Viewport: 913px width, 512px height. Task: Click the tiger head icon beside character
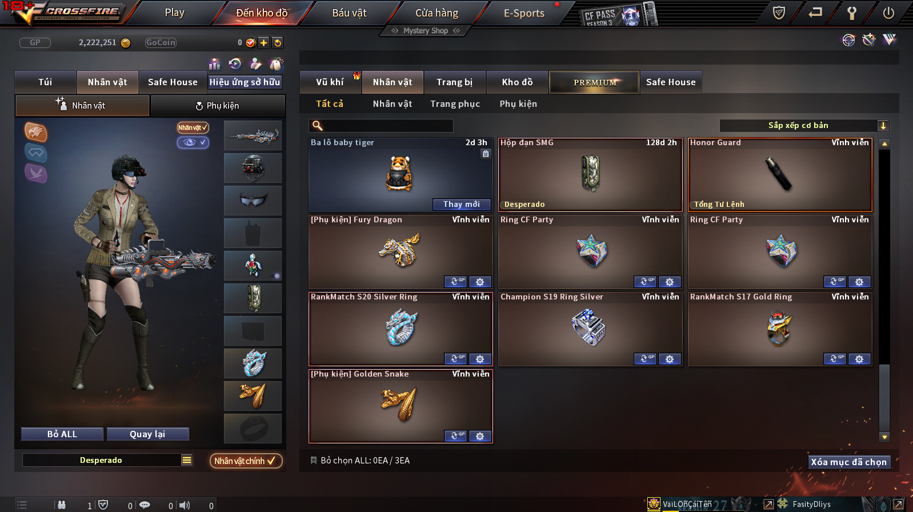35,132
